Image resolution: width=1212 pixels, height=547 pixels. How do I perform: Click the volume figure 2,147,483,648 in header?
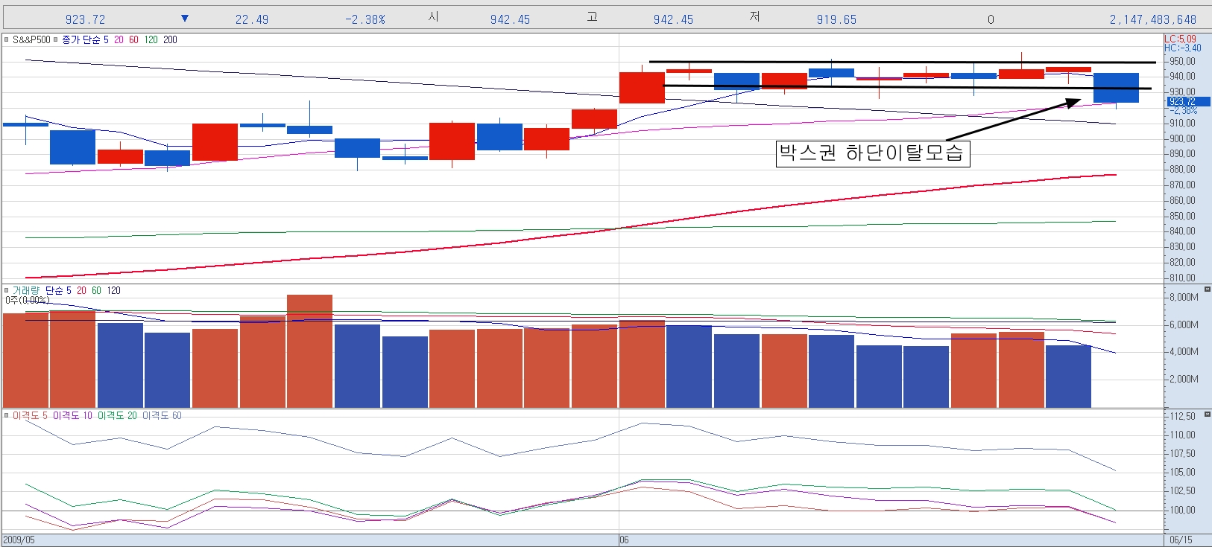click(1152, 19)
